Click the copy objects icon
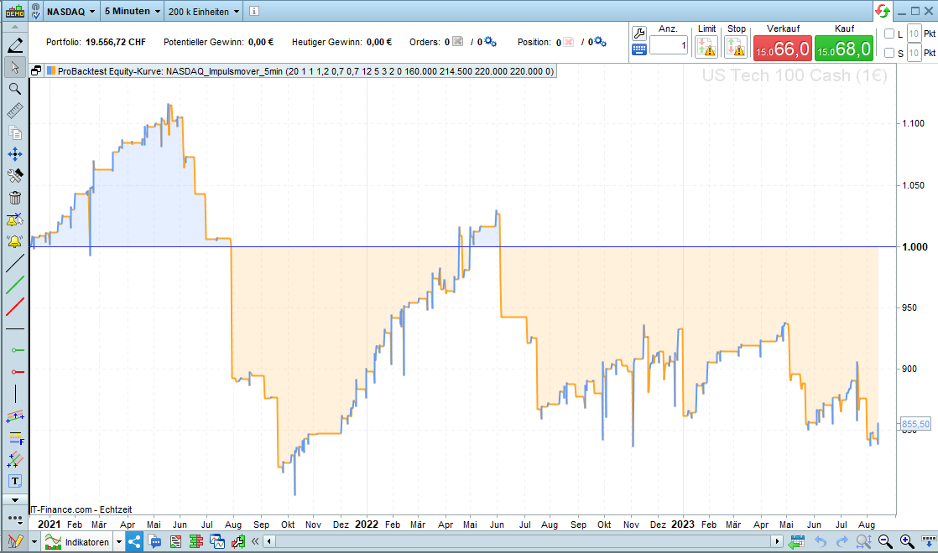The width and height of the screenshot is (938, 553). (x=15, y=132)
